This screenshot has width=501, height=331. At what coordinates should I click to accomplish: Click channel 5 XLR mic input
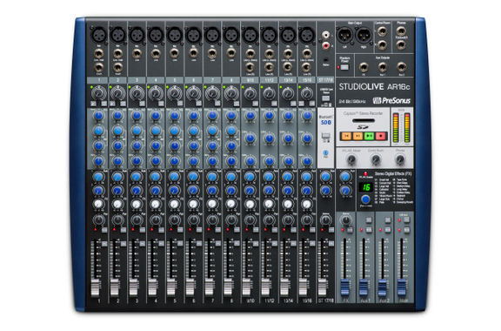coord(175,34)
